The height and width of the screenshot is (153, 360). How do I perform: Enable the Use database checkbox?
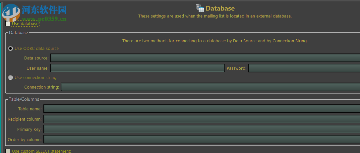click(x=8, y=24)
